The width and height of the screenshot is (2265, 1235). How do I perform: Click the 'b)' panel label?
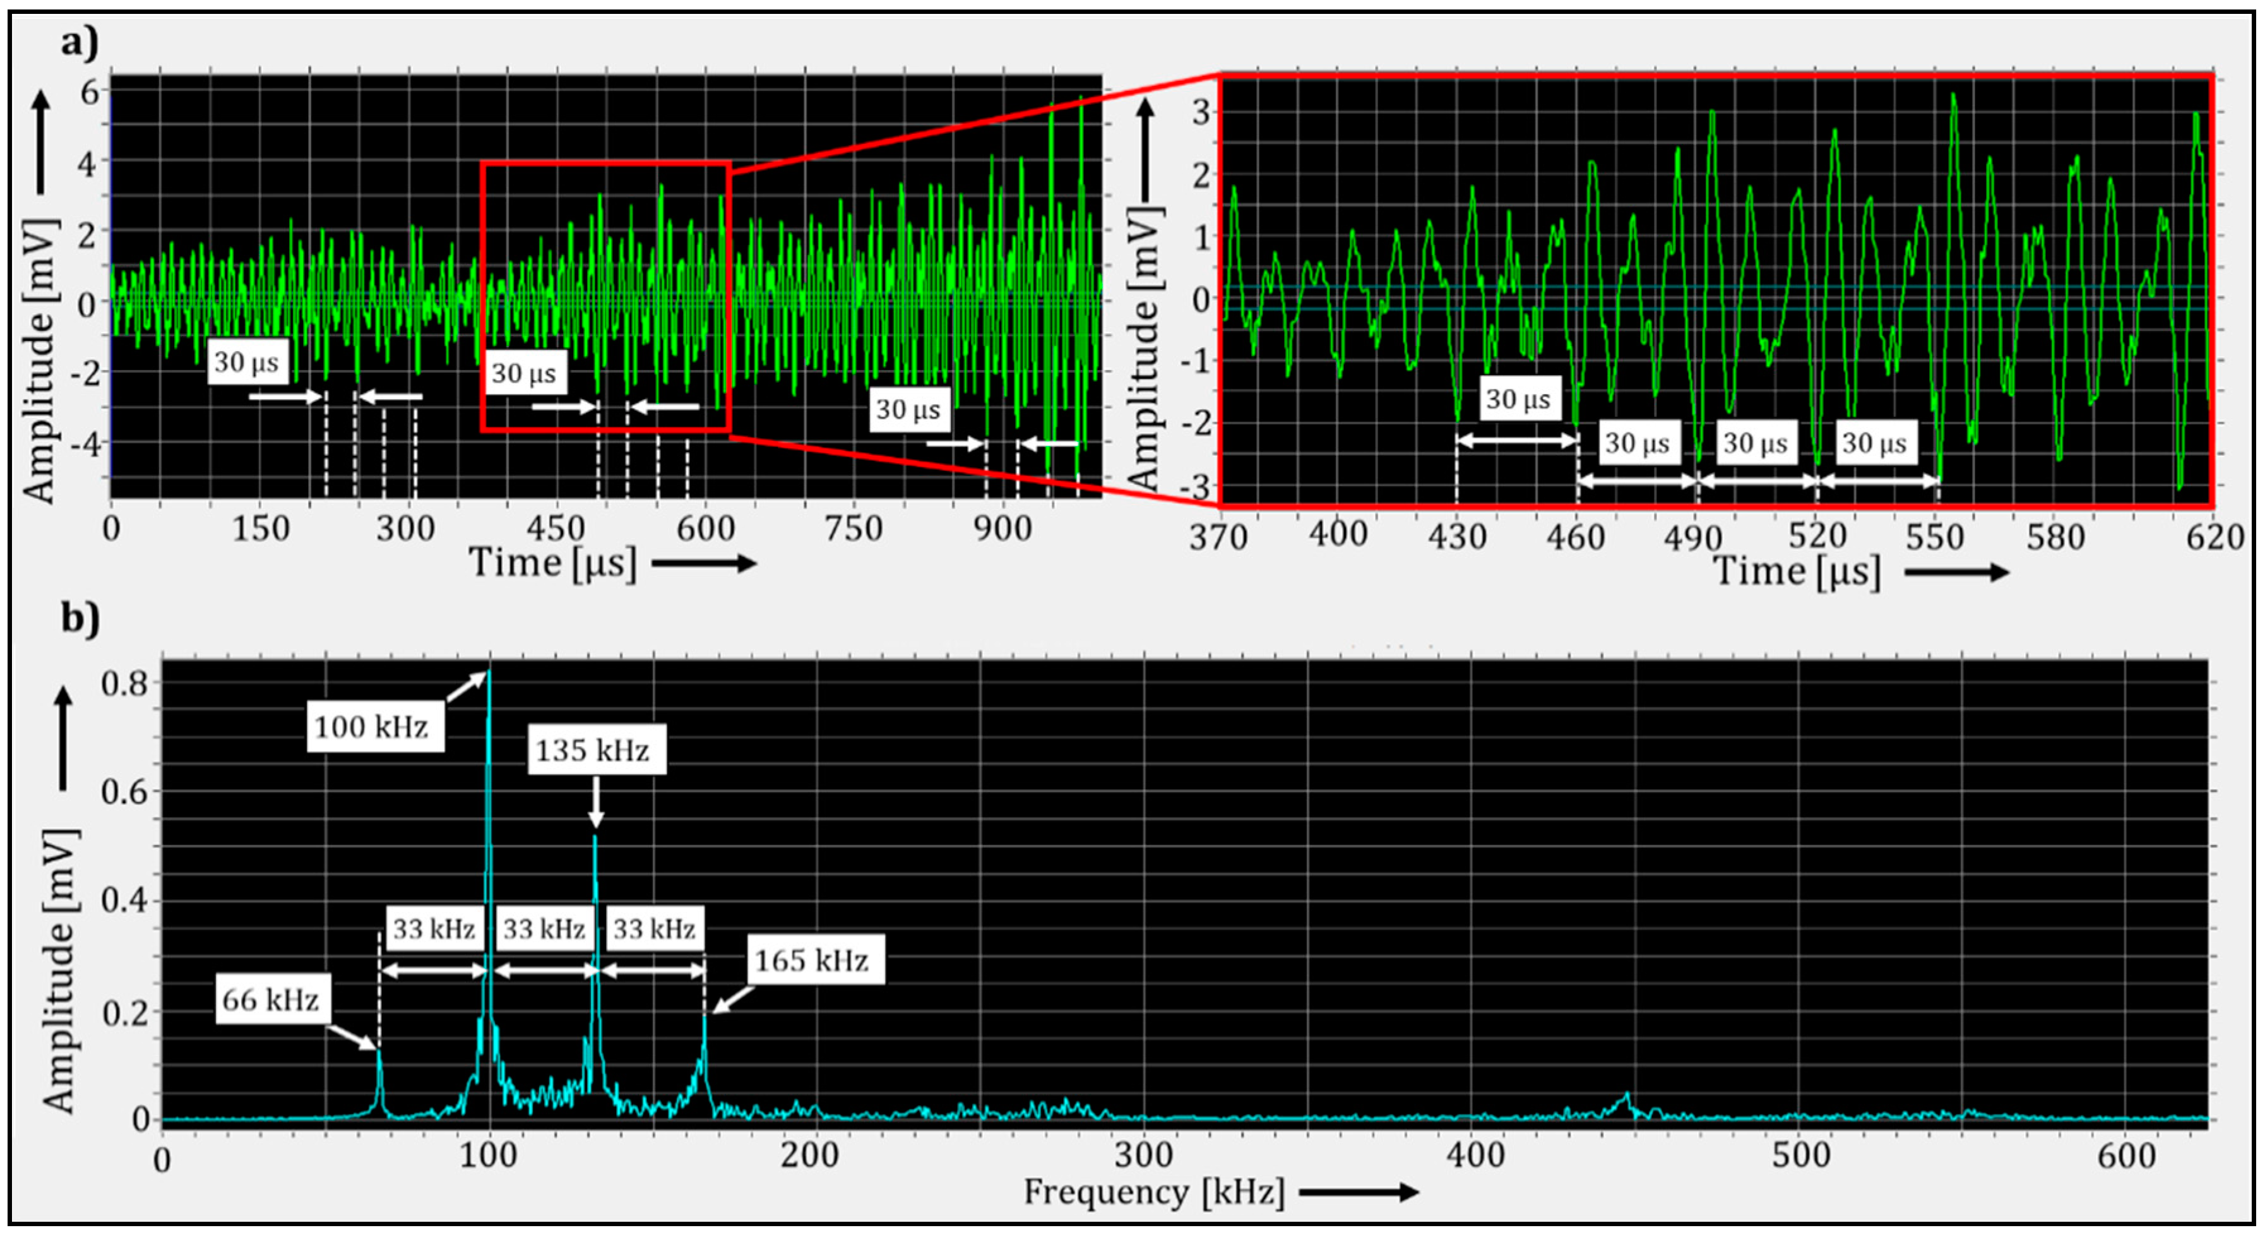(x=80, y=618)
